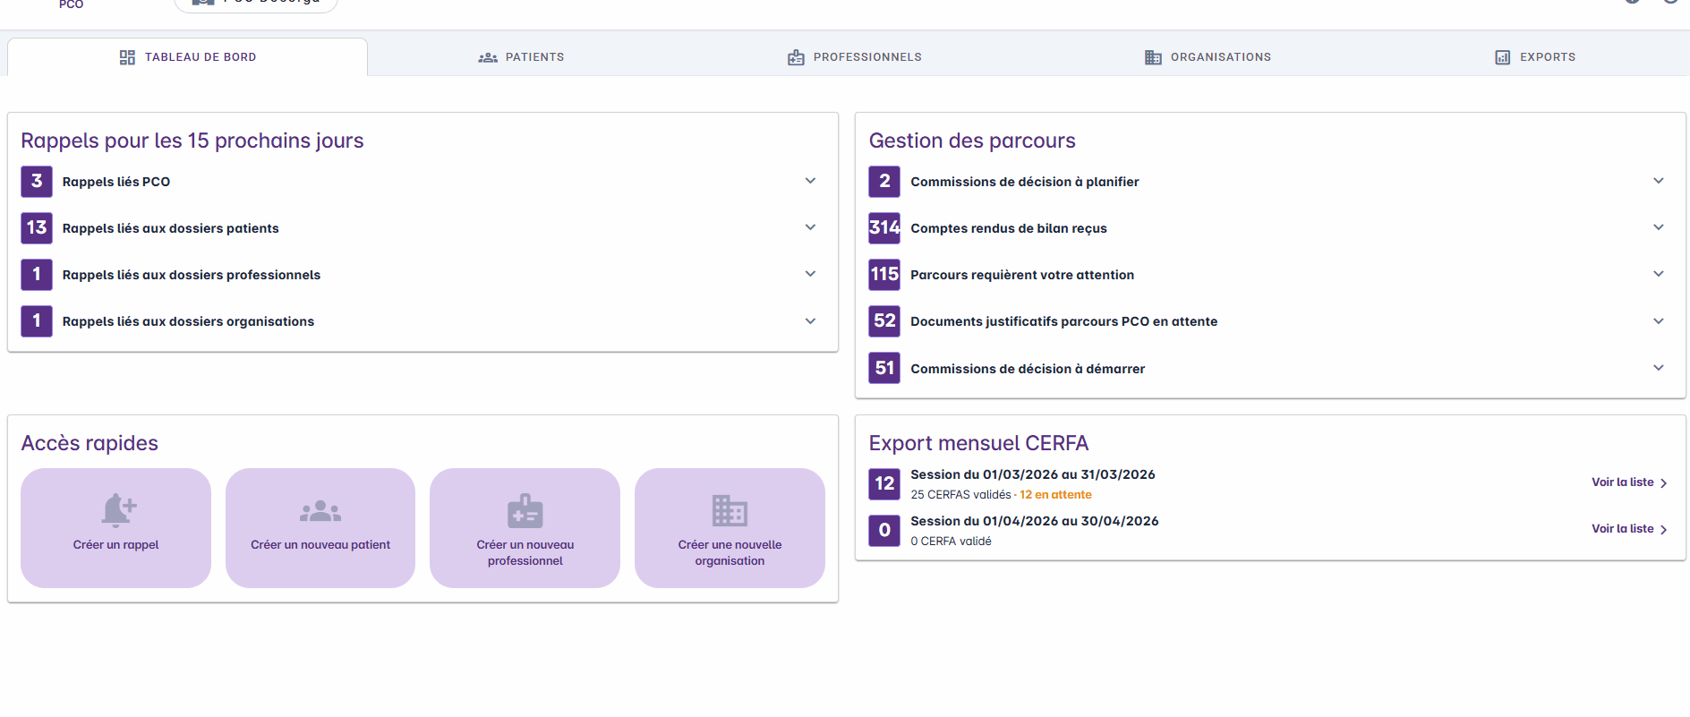
Task: Expand the Rappels liés PCO row
Action: coord(810,181)
